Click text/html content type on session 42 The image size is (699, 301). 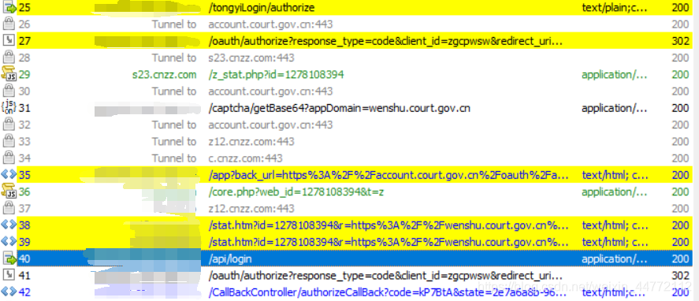point(613,292)
